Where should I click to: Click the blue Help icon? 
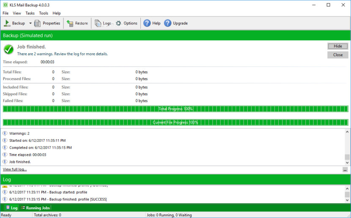[x=147, y=23]
